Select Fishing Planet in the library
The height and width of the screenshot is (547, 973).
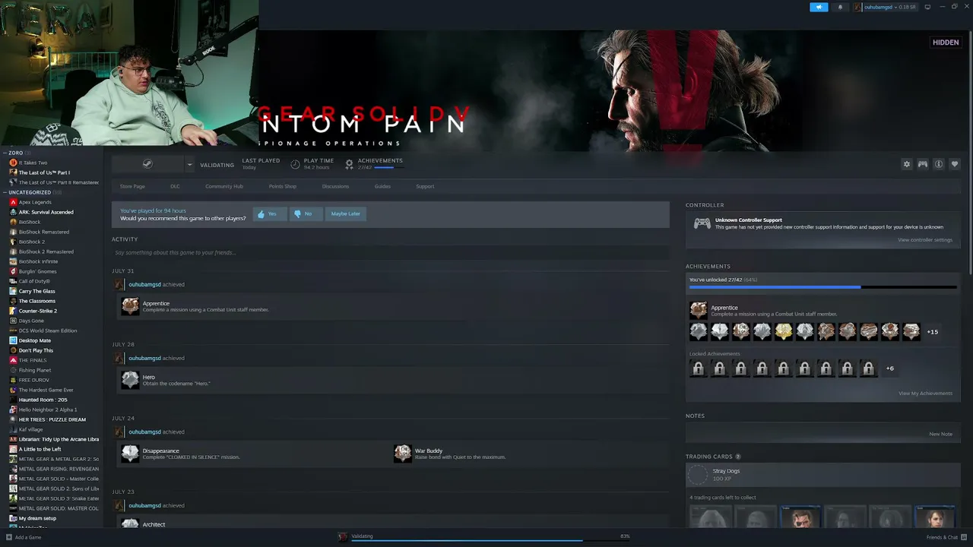(x=35, y=370)
